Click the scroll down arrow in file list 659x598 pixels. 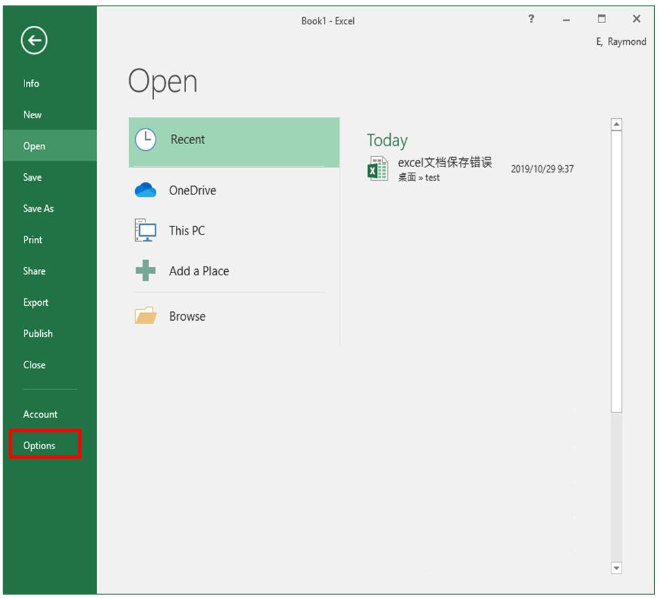click(x=616, y=567)
